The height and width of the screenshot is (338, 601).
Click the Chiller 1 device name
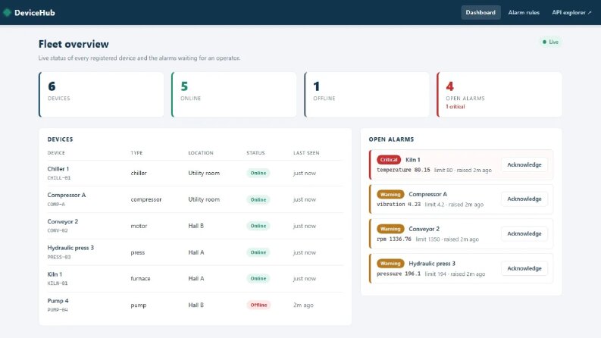pos(58,168)
